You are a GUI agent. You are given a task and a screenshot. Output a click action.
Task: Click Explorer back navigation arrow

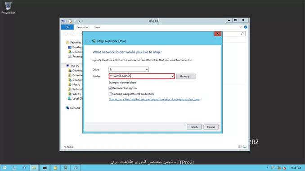click(66, 34)
